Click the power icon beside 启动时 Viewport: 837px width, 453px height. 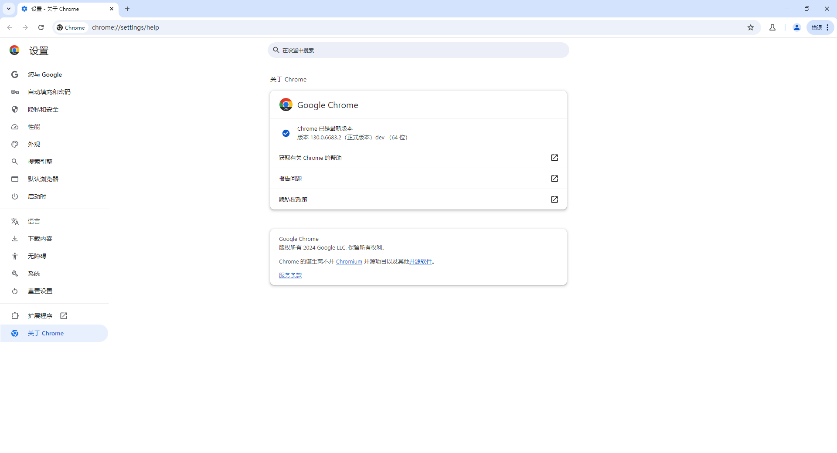pyautogui.click(x=15, y=196)
